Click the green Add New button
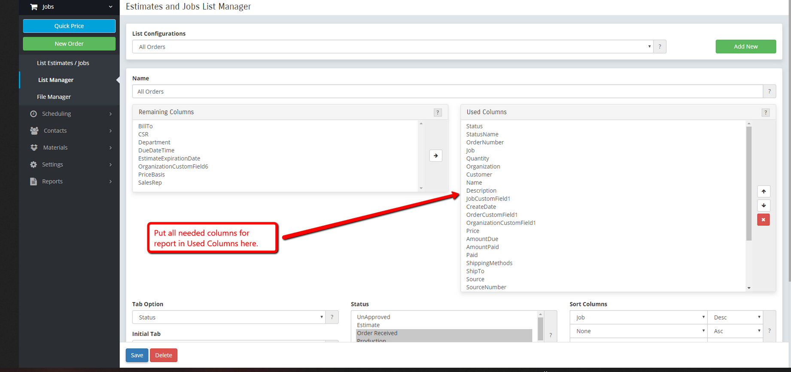Screen dimensions: 791x372 tap(745, 46)
